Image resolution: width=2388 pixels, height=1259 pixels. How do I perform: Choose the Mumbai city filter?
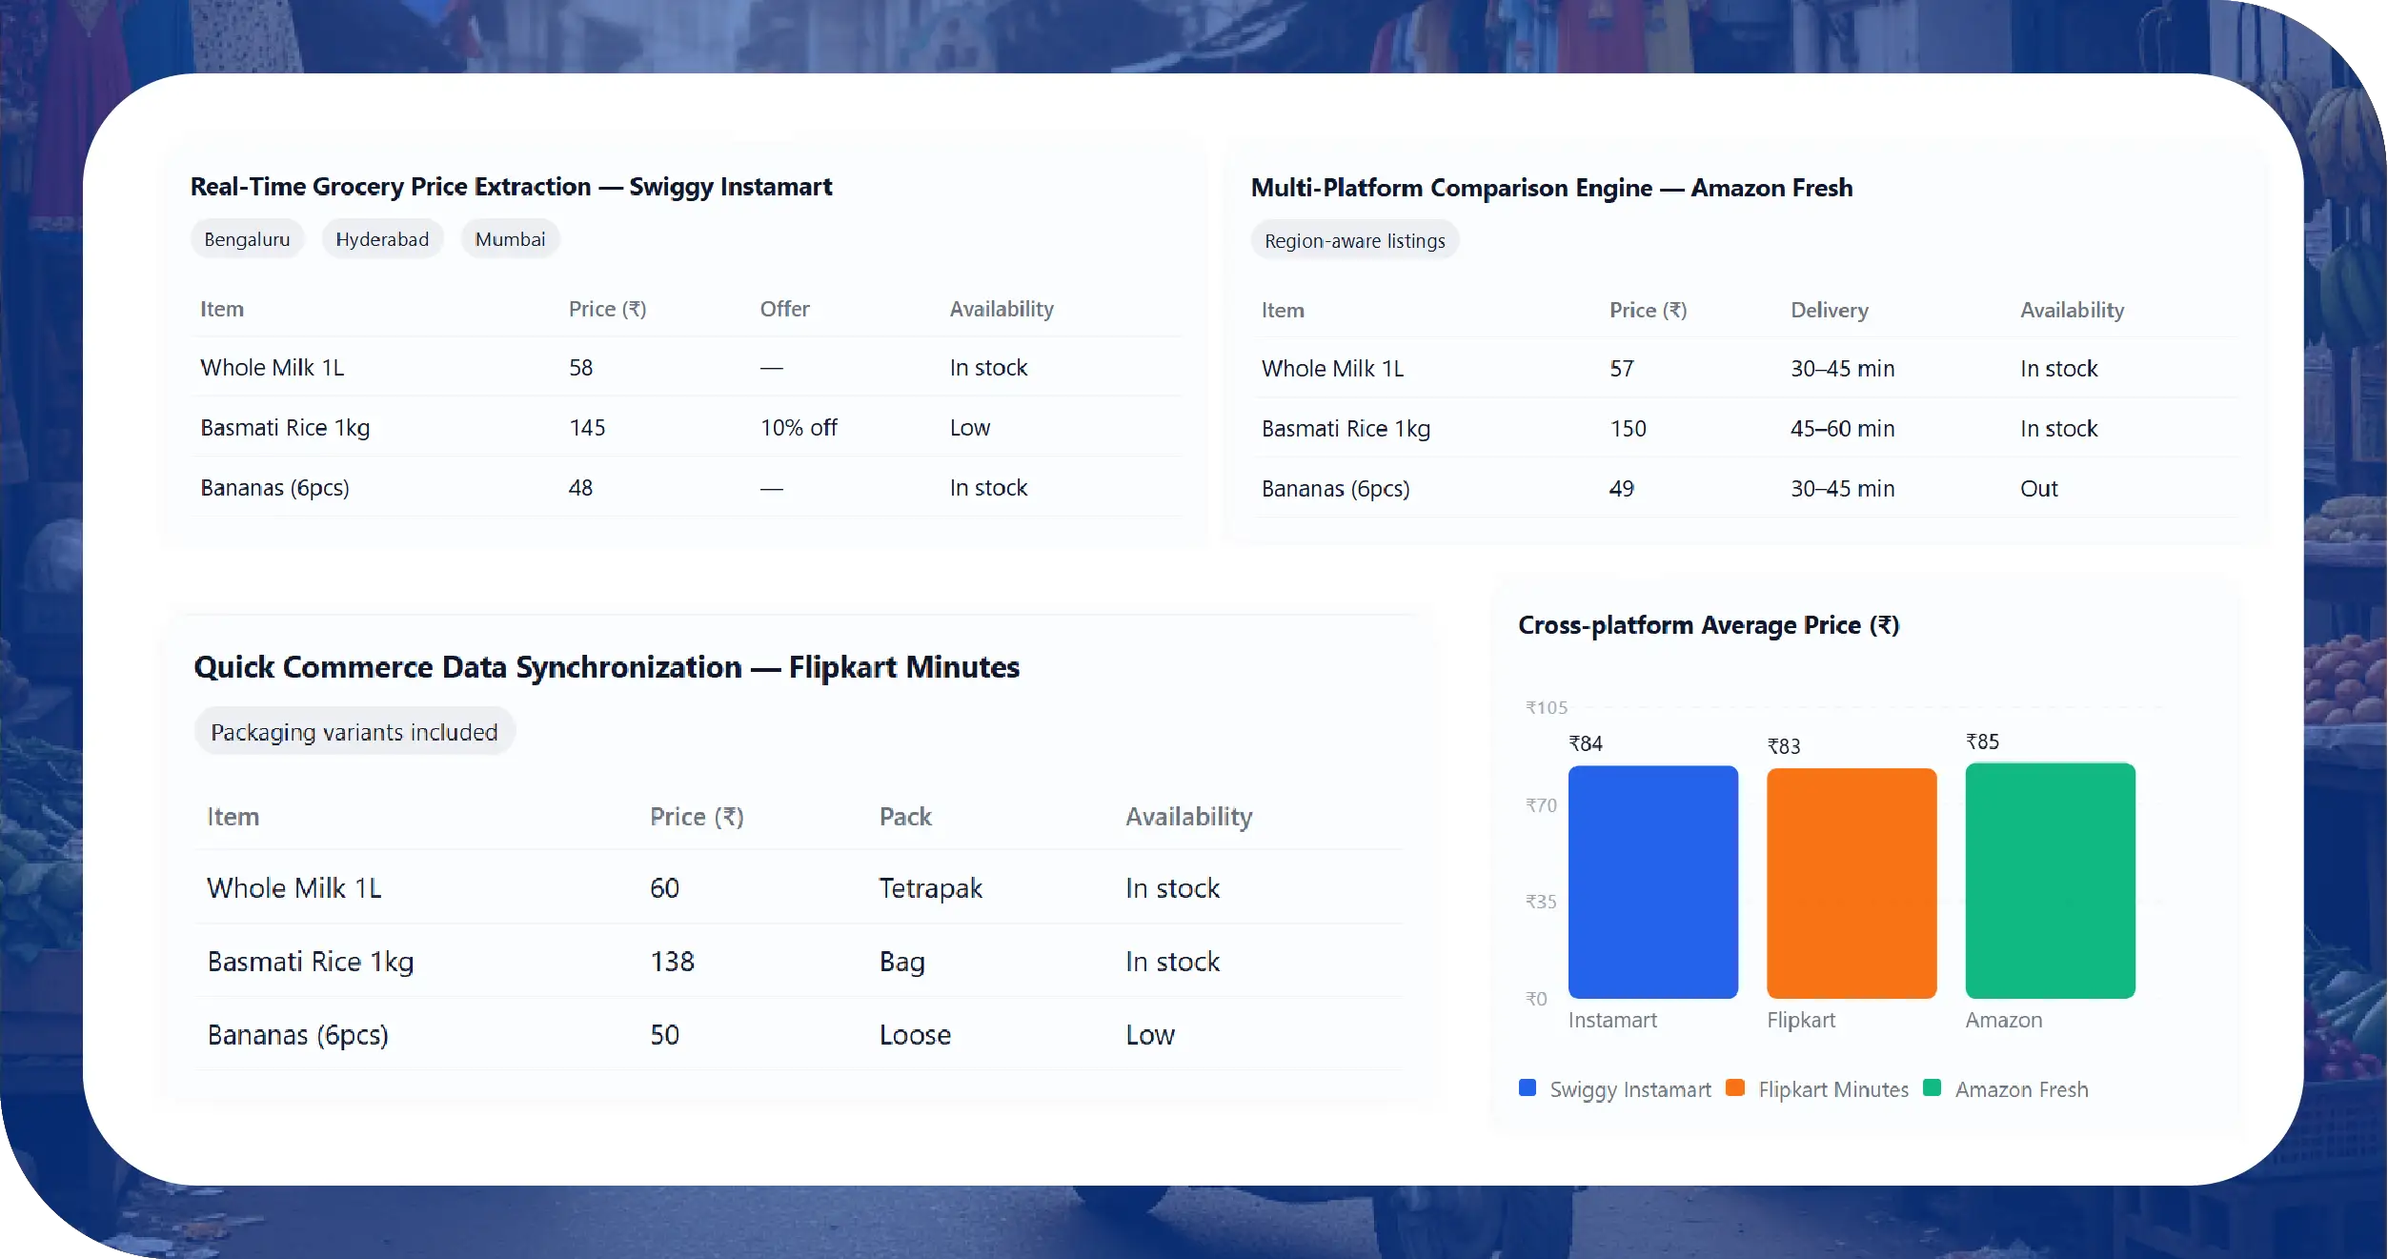[510, 238]
